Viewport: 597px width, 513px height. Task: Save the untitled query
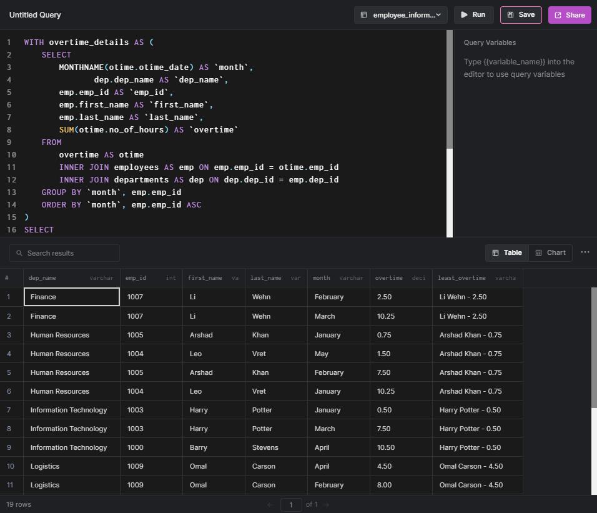(521, 15)
